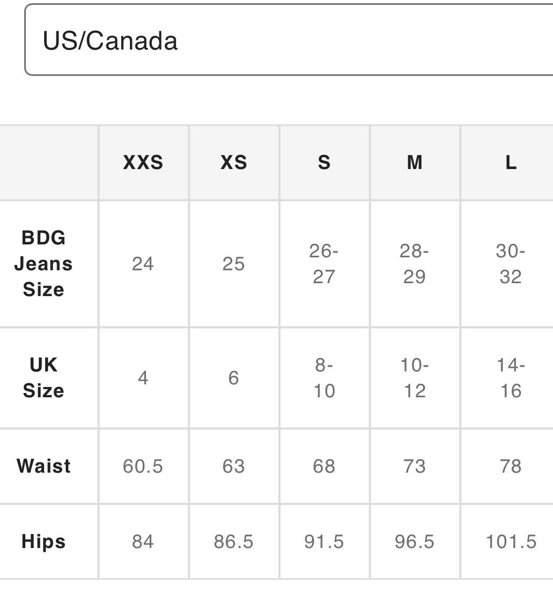The image size is (553, 604).
Task: Click the UK Size row label
Action: tap(44, 378)
